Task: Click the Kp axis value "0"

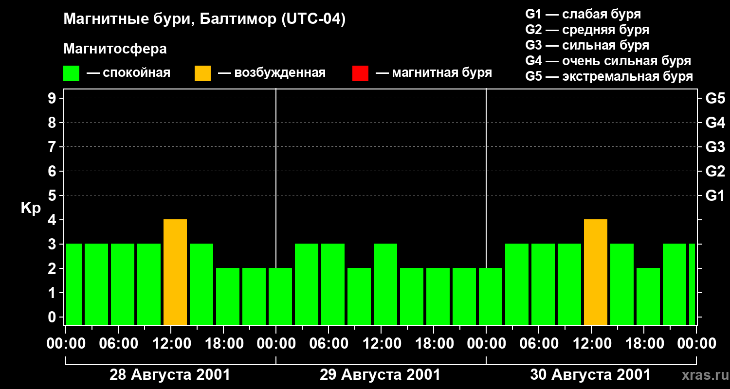Action: coord(53,317)
